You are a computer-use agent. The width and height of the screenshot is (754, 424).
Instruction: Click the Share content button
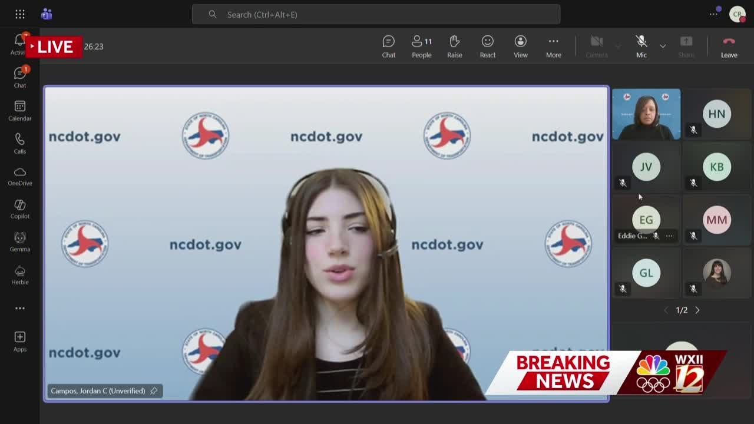tap(686, 47)
